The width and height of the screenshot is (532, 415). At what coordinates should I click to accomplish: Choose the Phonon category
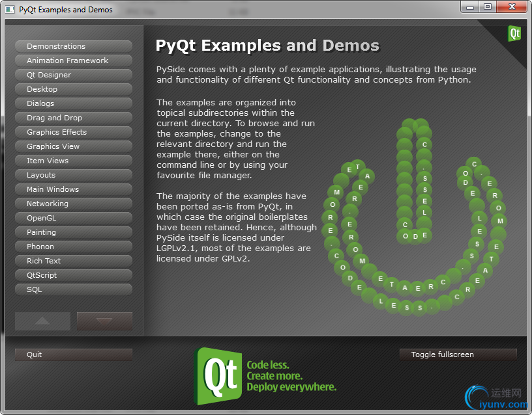coord(74,247)
